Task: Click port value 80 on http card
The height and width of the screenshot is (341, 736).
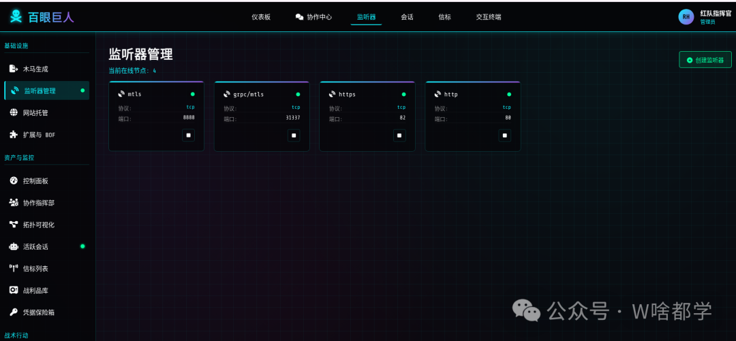Action: [508, 118]
